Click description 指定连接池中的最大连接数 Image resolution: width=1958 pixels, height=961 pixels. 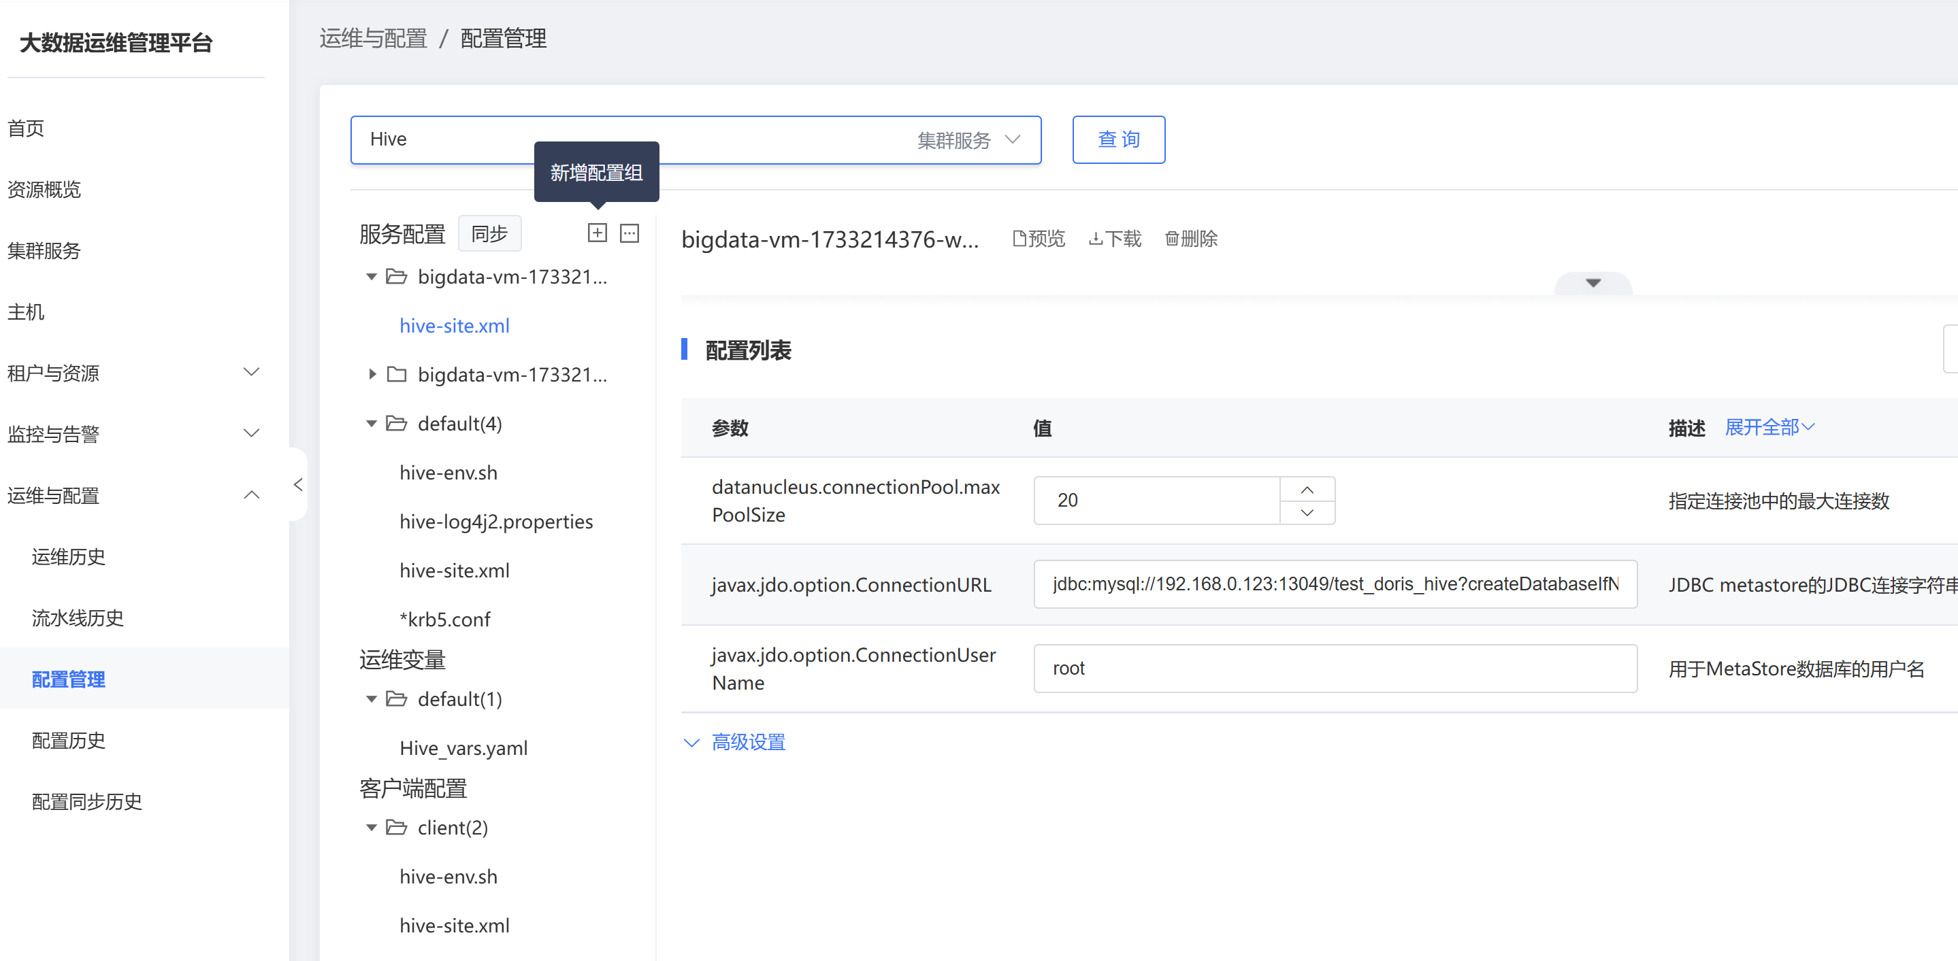(1778, 501)
